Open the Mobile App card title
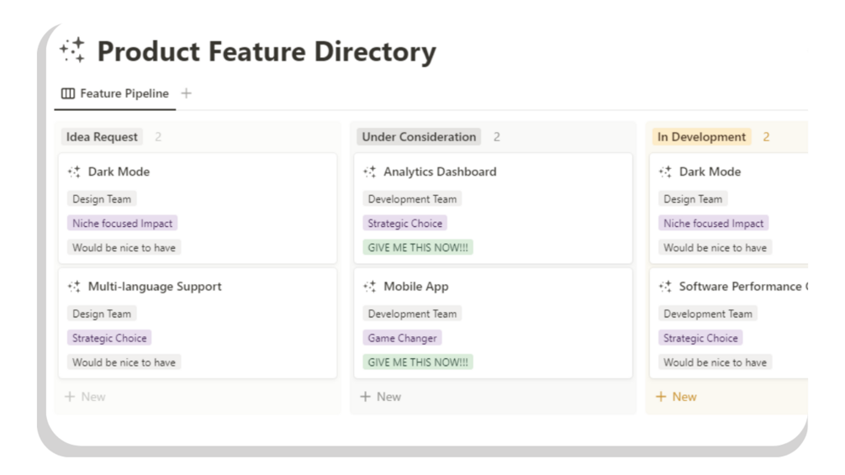This screenshot has height=475, width=845. tap(415, 287)
